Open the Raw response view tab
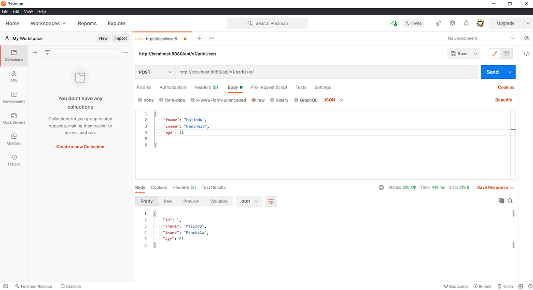Image resolution: width=533 pixels, height=290 pixels. pyautogui.click(x=168, y=201)
